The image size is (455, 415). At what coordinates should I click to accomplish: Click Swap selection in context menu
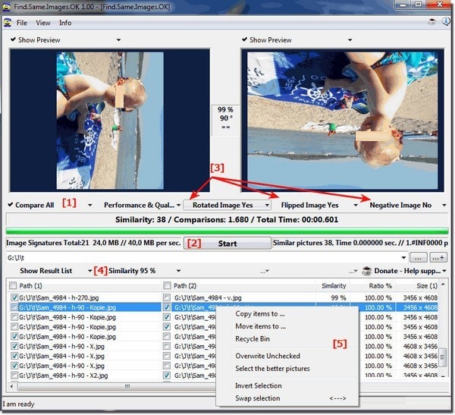click(x=258, y=398)
